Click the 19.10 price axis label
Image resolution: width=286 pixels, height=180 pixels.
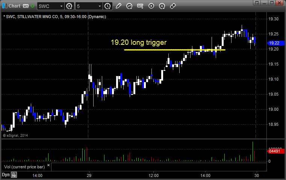pos(273,79)
